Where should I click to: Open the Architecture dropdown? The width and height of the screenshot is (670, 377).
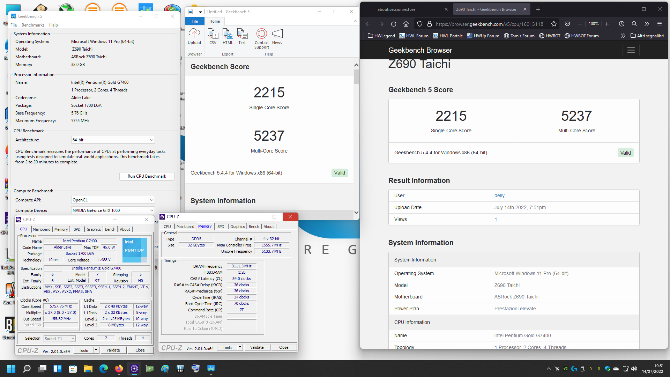[113, 140]
